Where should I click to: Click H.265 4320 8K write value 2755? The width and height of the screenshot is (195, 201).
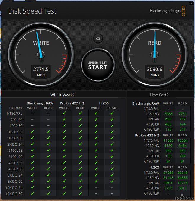pyautogui.click(x=168, y=188)
